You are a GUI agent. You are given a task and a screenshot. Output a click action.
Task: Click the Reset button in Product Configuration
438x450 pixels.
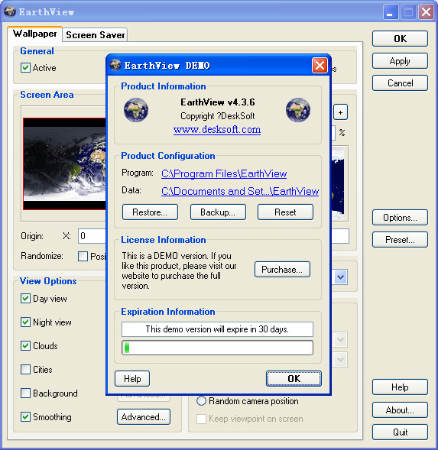[285, 212]
